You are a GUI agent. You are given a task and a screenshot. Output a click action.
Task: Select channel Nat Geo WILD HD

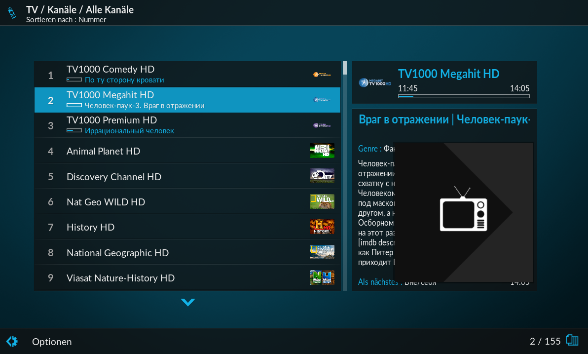point(187,201)
